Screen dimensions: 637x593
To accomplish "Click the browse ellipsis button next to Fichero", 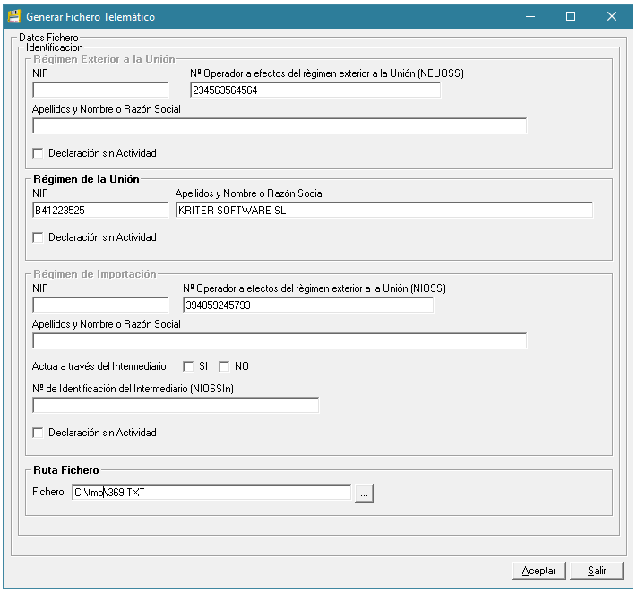I will [364, 493].
